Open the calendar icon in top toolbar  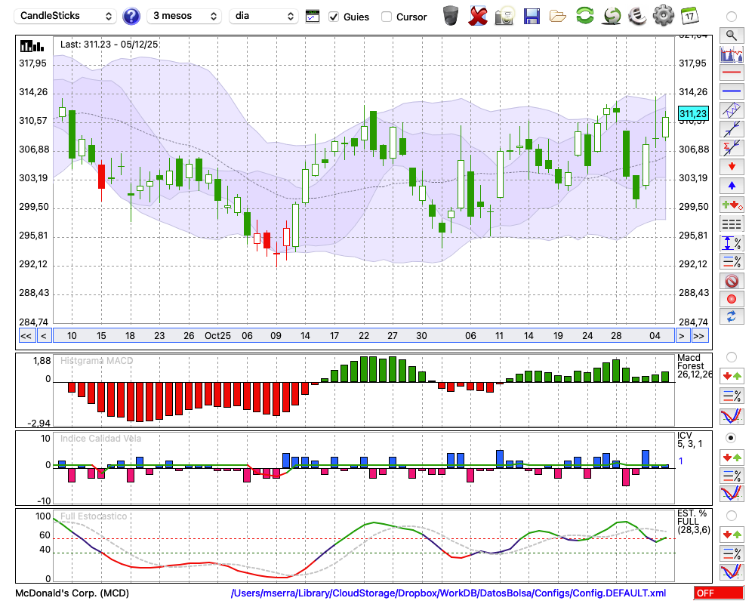[689, 16]
